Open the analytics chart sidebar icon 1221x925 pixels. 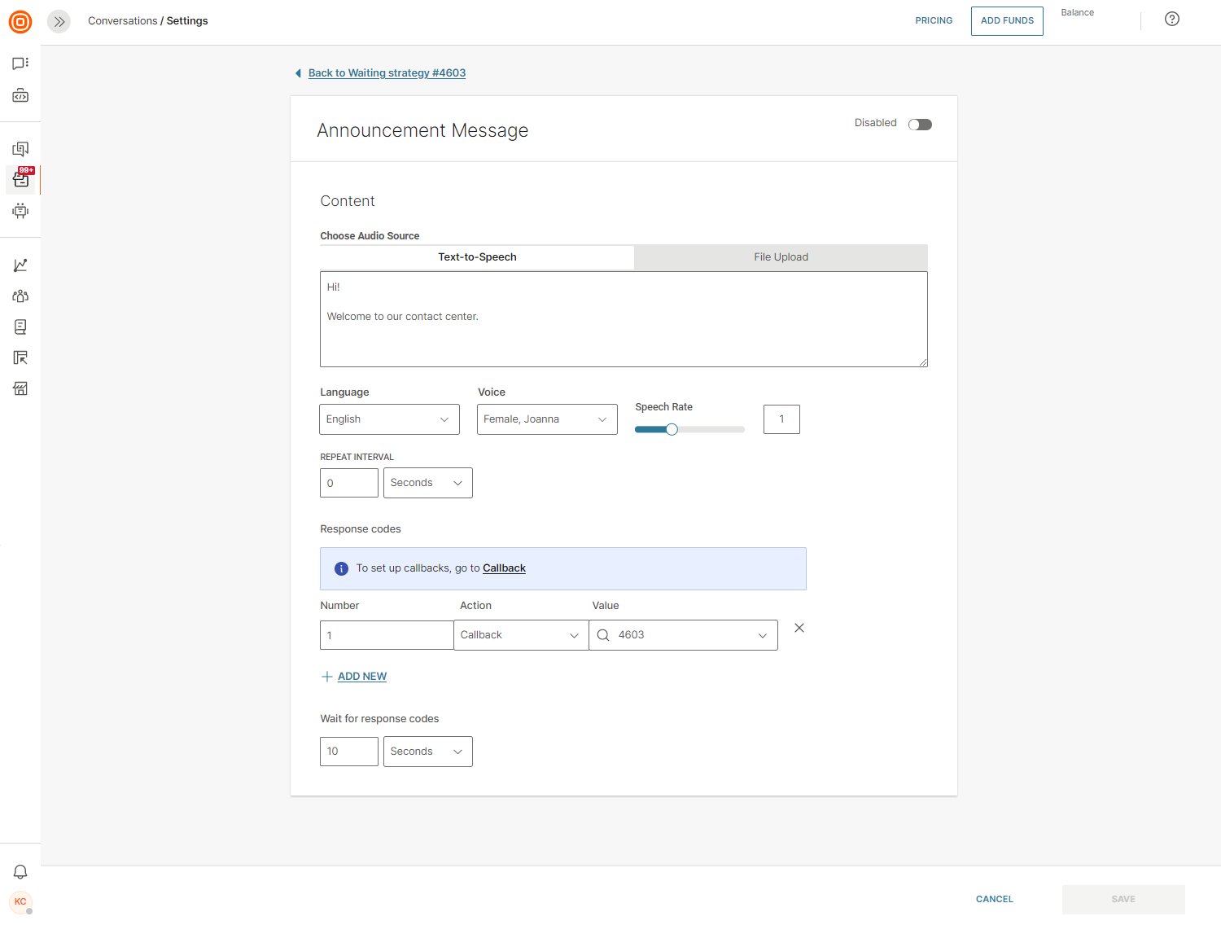click(x=20, y=265)
